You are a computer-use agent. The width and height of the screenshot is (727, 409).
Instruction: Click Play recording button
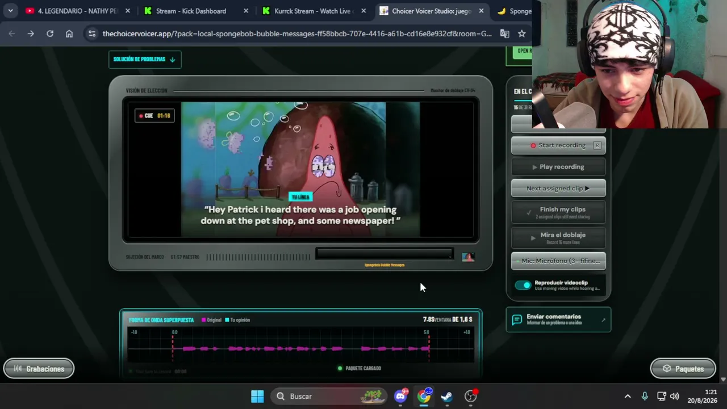point(558,167)
